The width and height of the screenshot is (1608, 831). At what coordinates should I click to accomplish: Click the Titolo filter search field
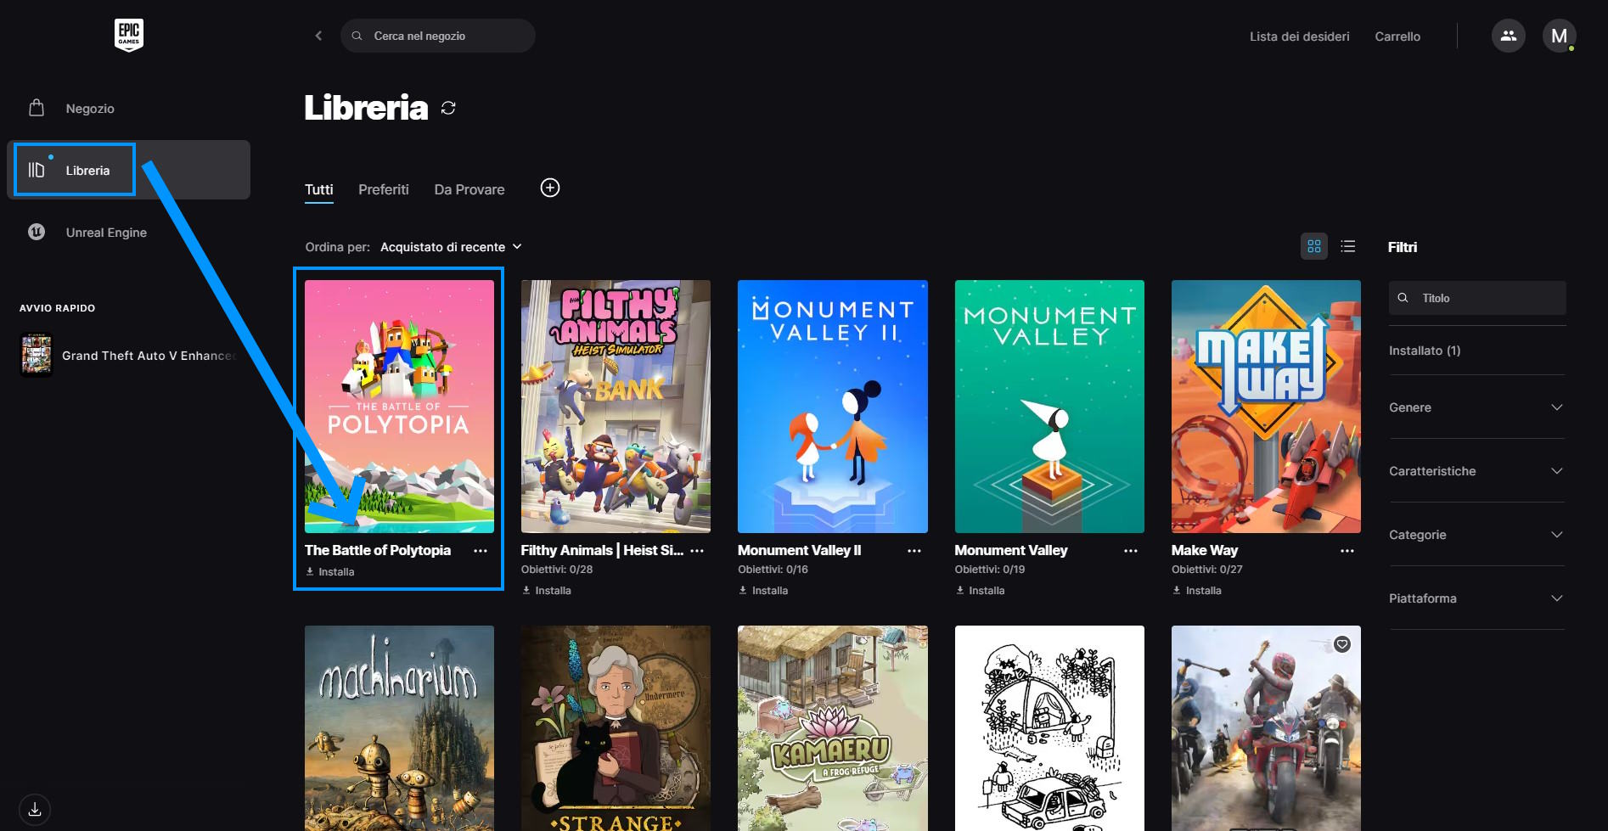tap(1477, 298)
